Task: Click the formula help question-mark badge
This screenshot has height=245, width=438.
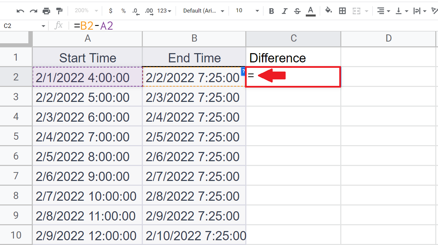Action: click(243, 71)
